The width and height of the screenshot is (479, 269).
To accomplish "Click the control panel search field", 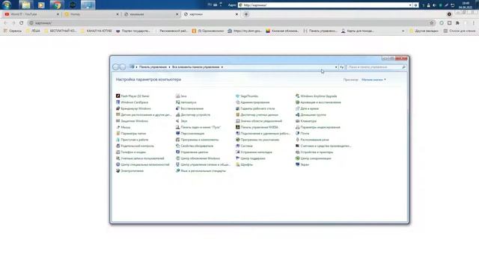I will pyautogui.click(x=377, y=67).
